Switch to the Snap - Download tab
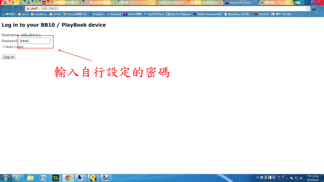The image size is (324, 182). [x=171, y=3]
